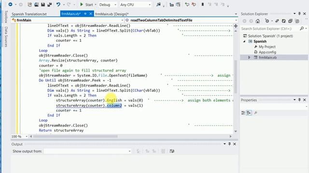Screen dimensions: 309x173
Task: Pin the frmMain.vb* tab
Action: (x=85, y=14)
